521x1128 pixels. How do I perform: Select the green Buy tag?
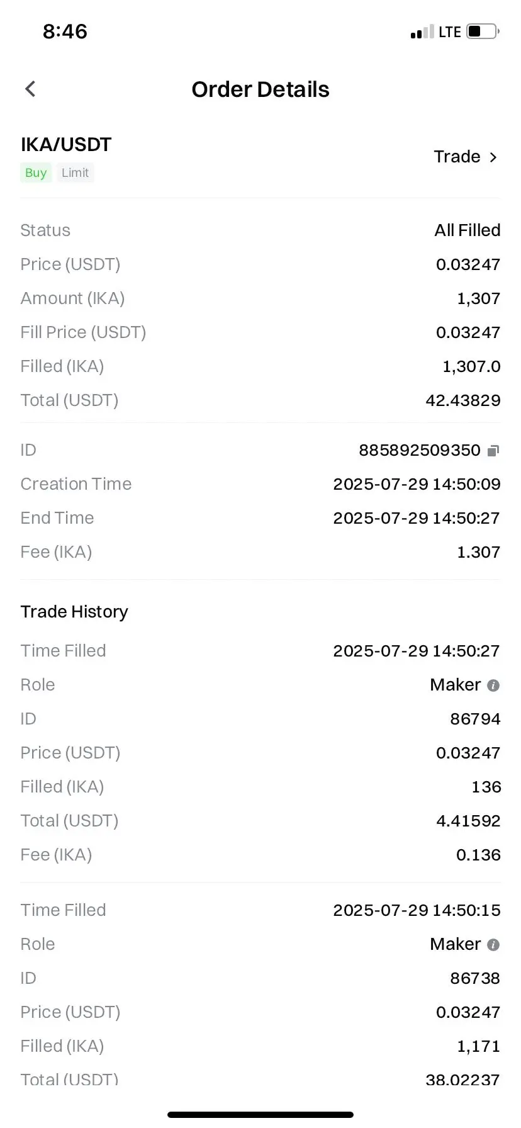pyautogui.click(x=36, y=172)
